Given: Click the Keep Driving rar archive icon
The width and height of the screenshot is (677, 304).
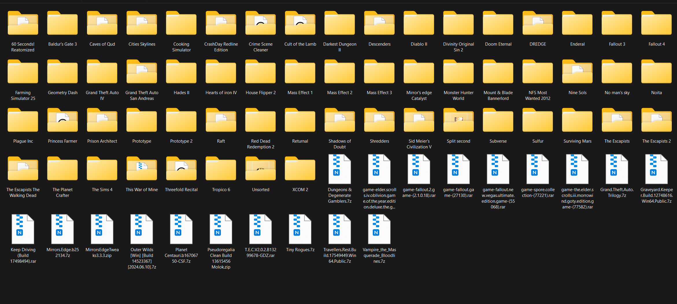Looking at the screenshot, I should click(x=23, y=229).
